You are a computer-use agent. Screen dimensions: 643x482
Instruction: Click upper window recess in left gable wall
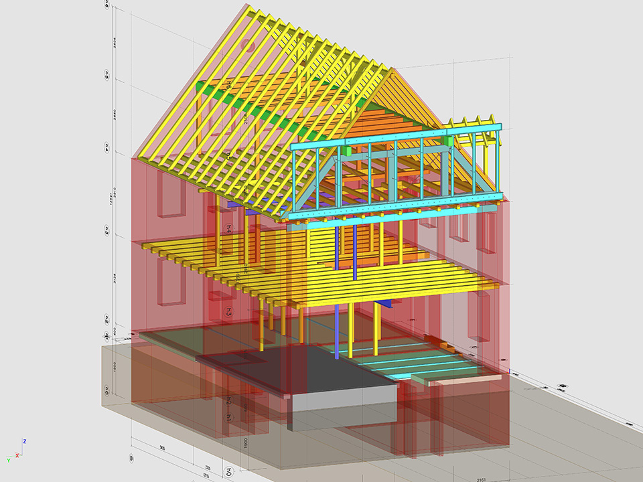point(169,195)
